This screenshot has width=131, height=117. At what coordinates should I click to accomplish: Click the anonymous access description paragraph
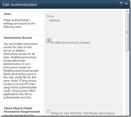pos(21,71)
